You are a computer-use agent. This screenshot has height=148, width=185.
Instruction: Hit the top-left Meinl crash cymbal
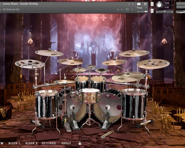pos(49,53)
